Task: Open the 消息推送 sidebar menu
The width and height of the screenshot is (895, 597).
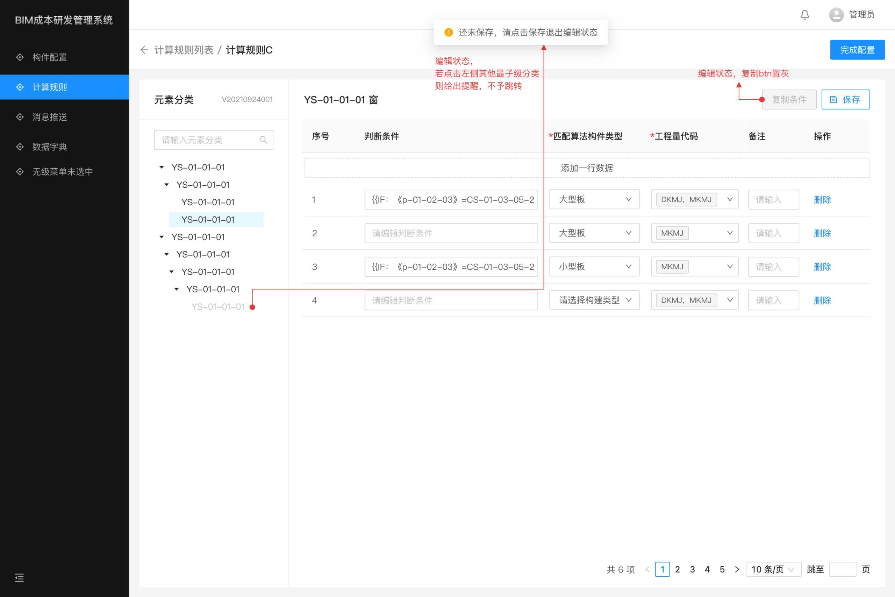Action: (x=49, y=117)
